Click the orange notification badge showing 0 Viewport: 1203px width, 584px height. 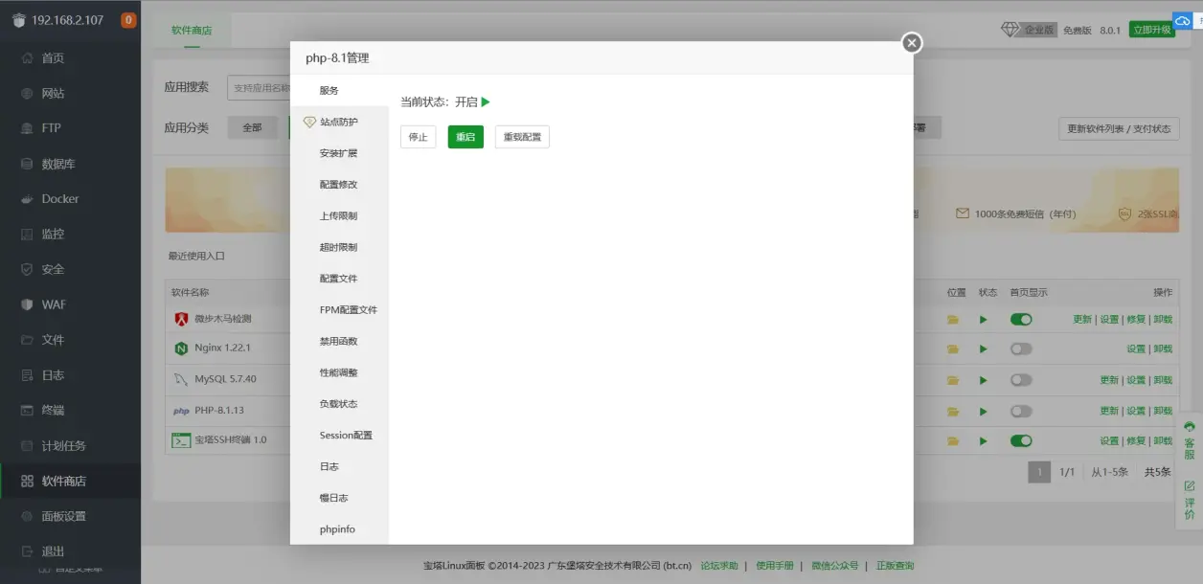click(128, 20)
